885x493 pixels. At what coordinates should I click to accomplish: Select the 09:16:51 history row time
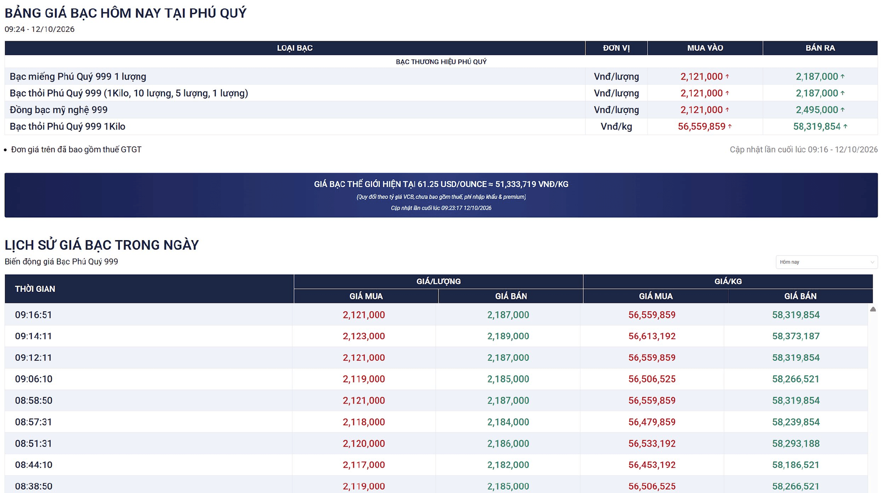point(34,315)
